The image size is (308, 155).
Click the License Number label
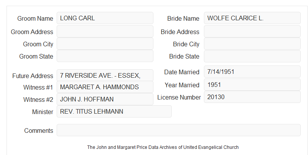tap(179, 98)
